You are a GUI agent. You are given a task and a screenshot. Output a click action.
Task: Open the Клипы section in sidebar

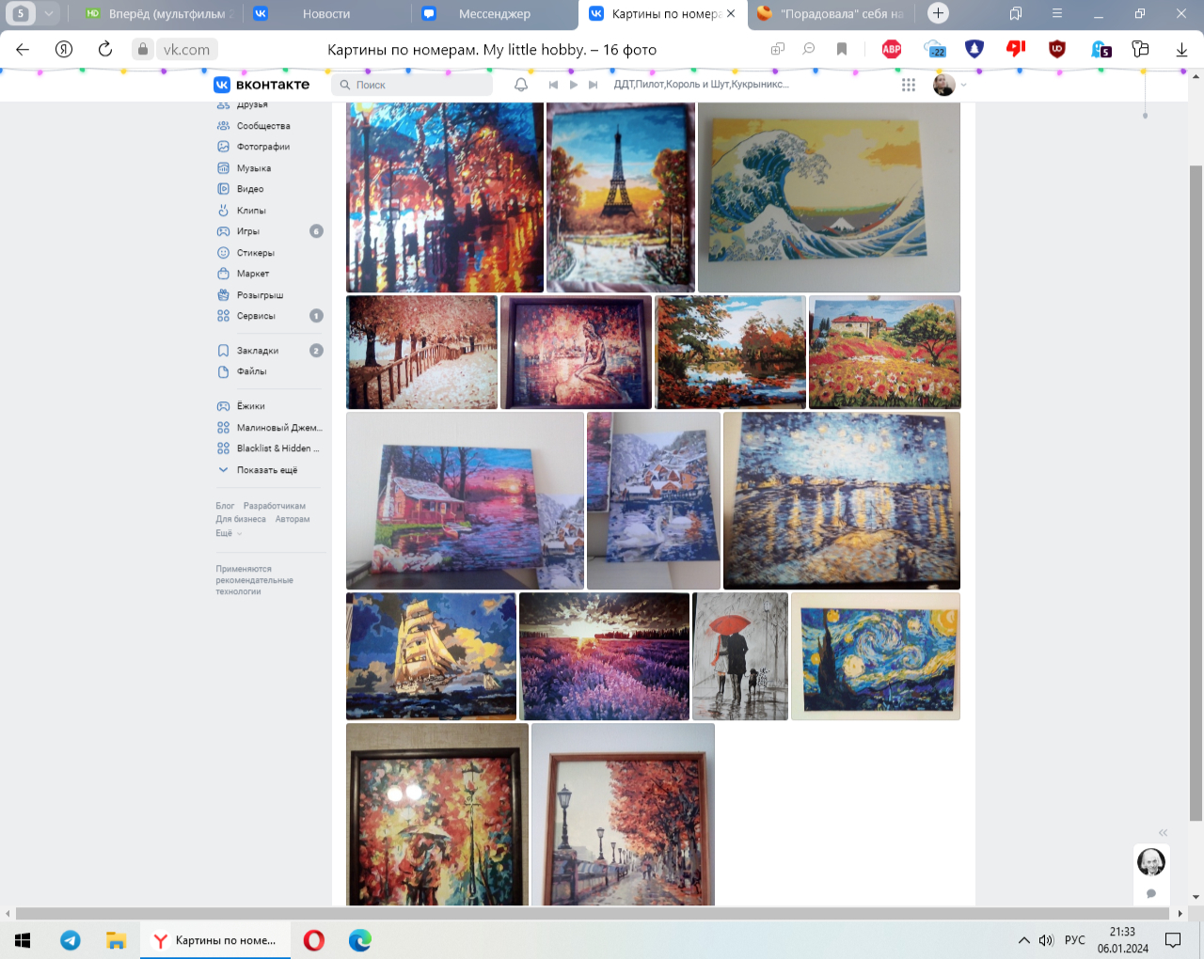click(x=250, y=211)
